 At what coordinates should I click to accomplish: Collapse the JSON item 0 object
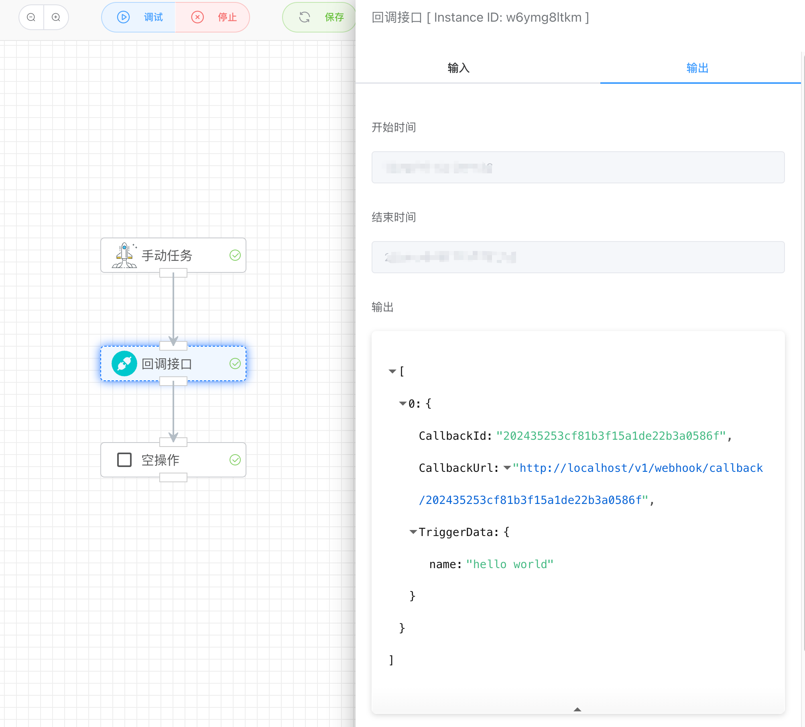pos(402,404)
